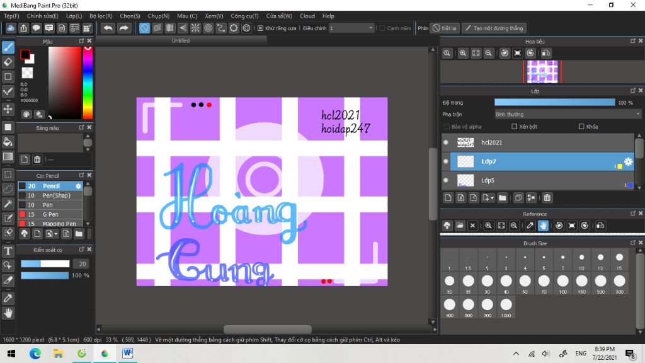645x363 pixels.
Task: Toggle visibility of hcl2021 layer
Action: pos(446,142)
